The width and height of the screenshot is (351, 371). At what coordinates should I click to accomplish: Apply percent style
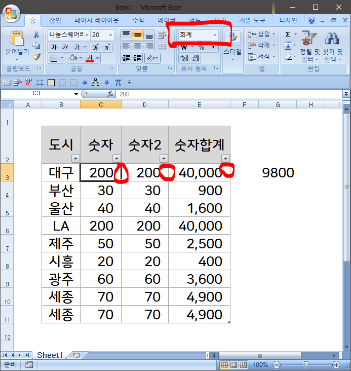click(x=201, y=47)
